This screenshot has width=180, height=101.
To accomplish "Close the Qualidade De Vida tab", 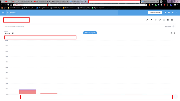I will 68,2.
